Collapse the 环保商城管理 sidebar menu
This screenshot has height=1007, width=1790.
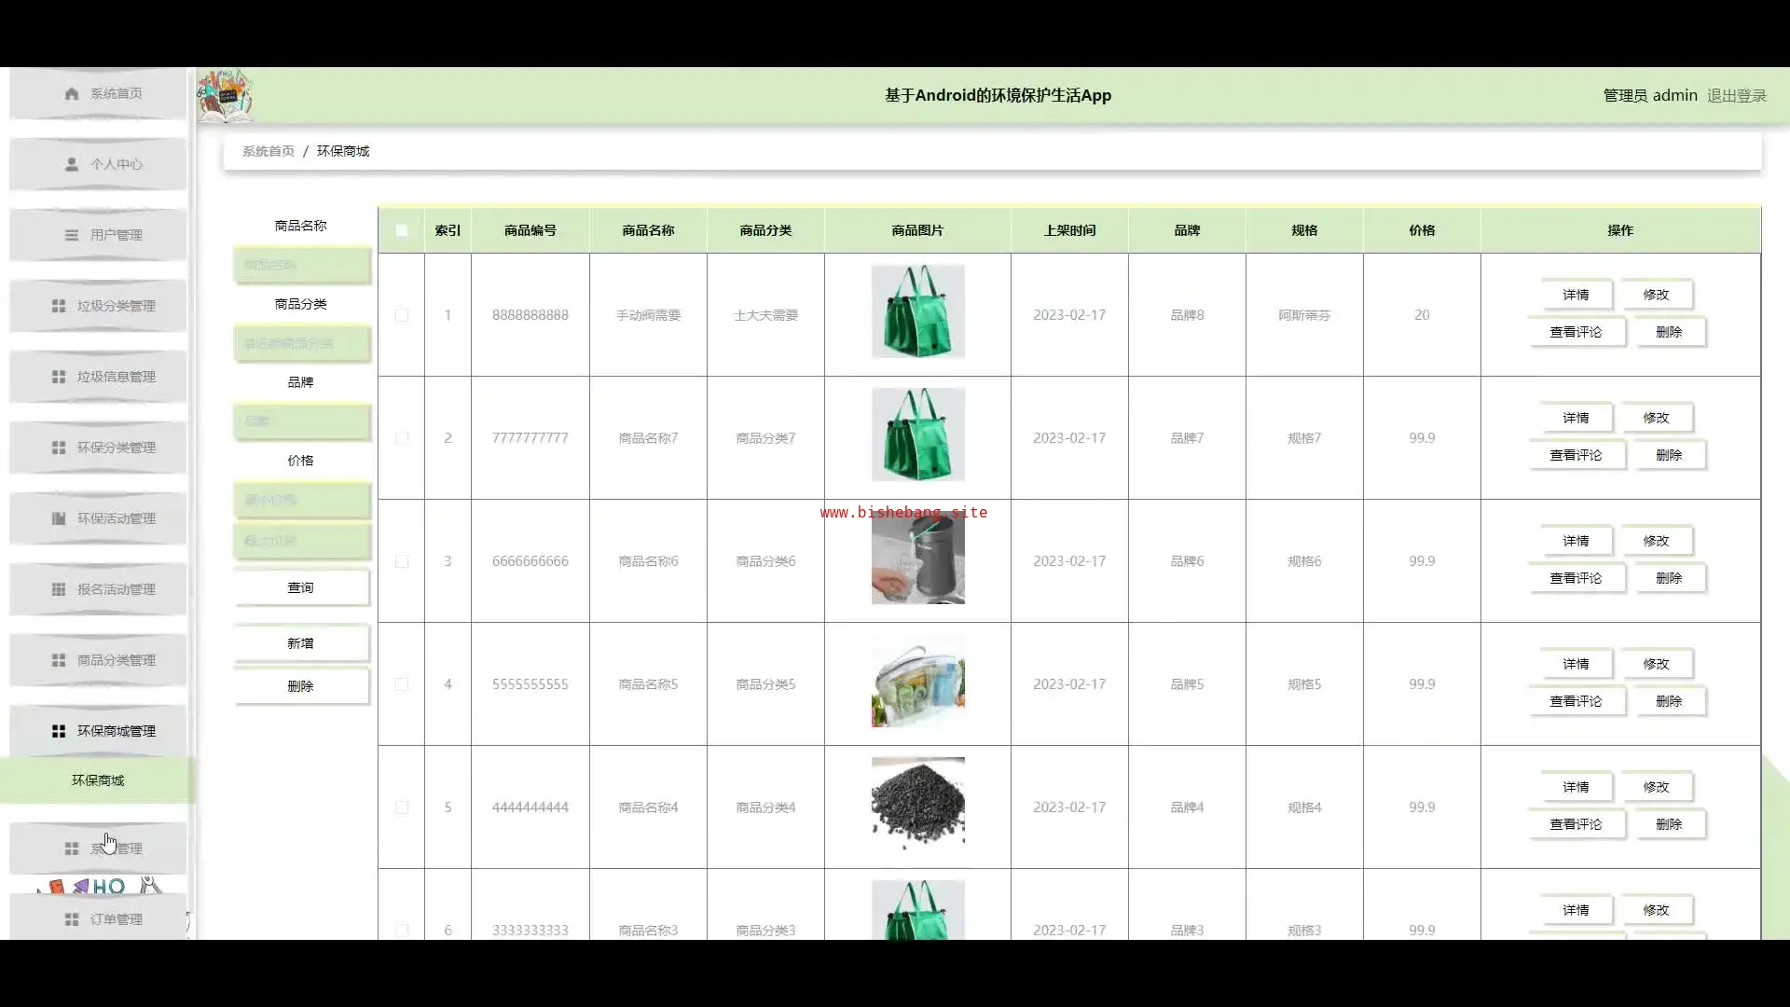pos(103,731)
